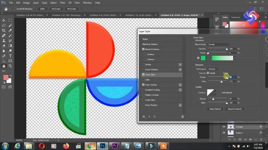The width and height of the screenshot is (268, 150).
Task: Add another Color Overlay with plus icon
Action: [180, 85]
